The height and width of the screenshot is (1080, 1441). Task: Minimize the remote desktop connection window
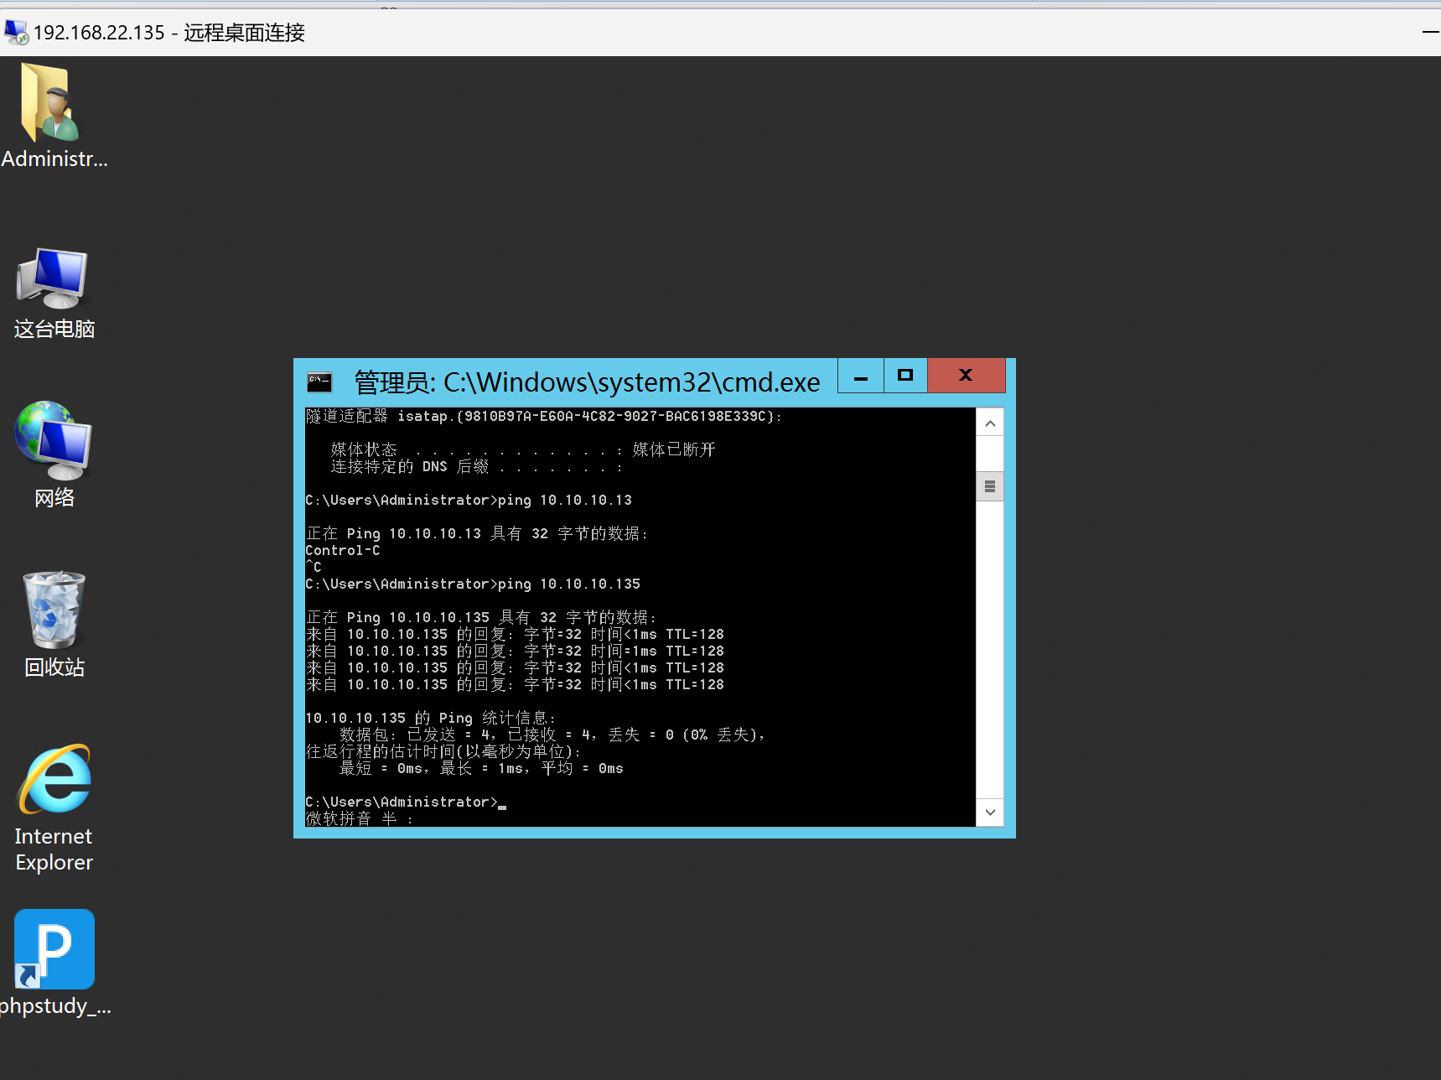coord(1430,33)
